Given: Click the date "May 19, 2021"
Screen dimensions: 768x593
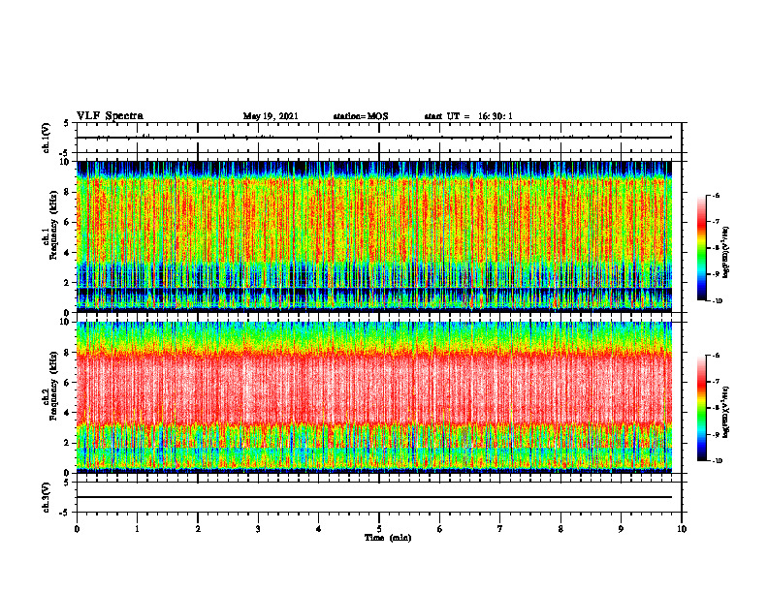Looking at the screenshot, I should pos(271,116).
